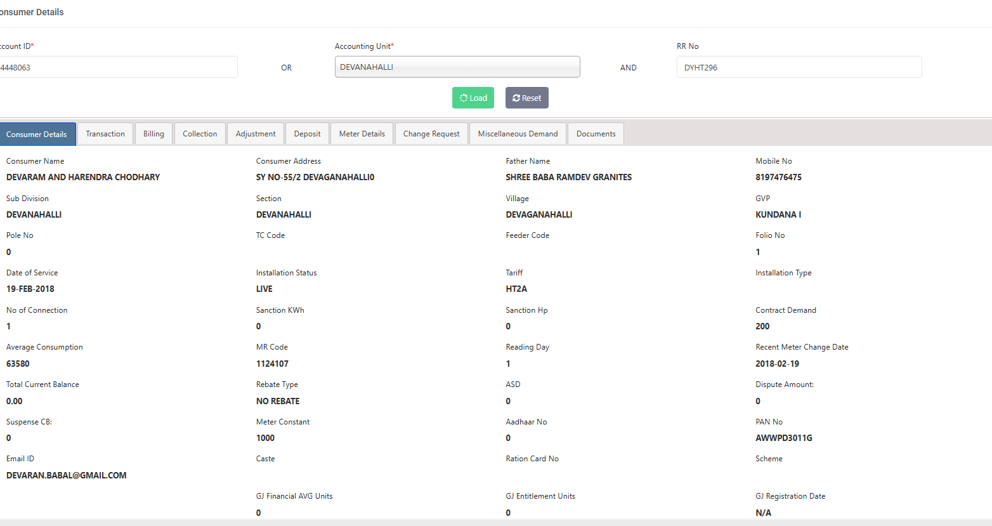Image resolution: width=992 pixels, height=526 pixels.
Task: Click contract demand value 200
Action: tap(762, 326)
